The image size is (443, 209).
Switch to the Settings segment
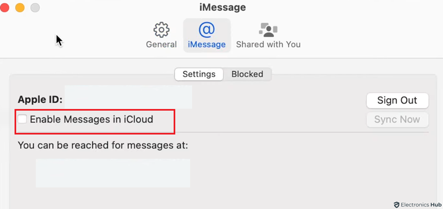pos(199,74)
